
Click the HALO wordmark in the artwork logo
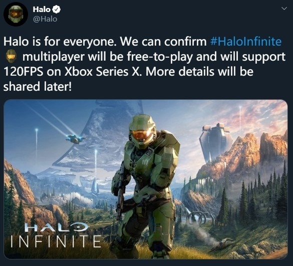coord(57,227)
